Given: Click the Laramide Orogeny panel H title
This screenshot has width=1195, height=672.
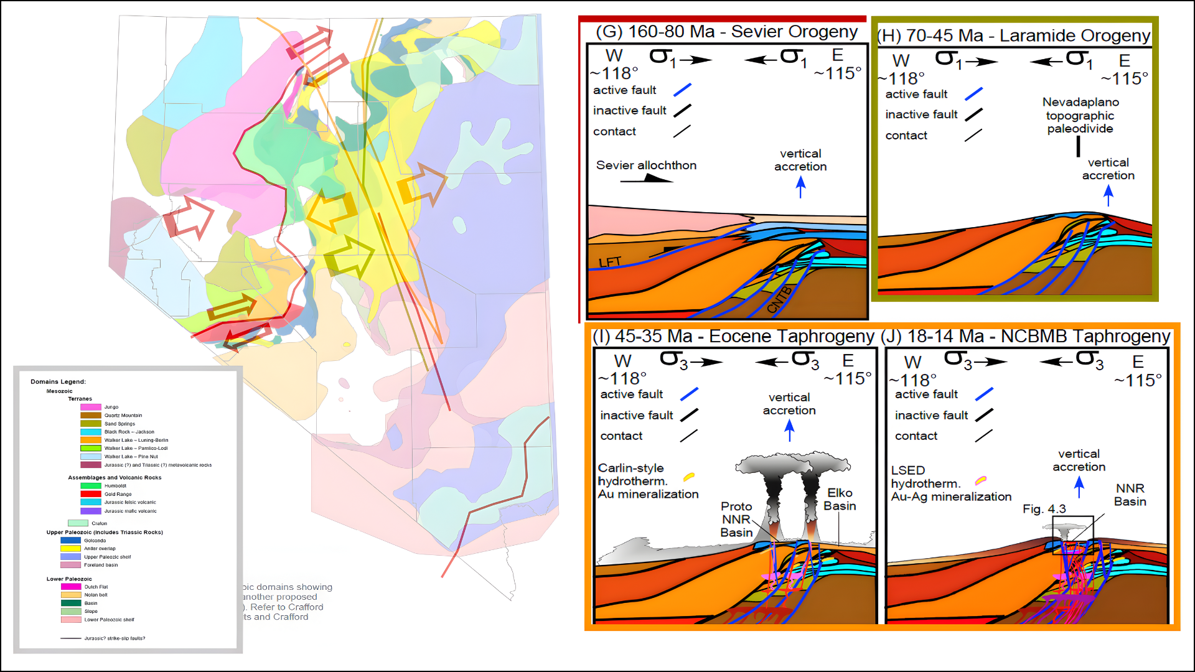Looking at the screenshot, I should tap(1013, 35).
